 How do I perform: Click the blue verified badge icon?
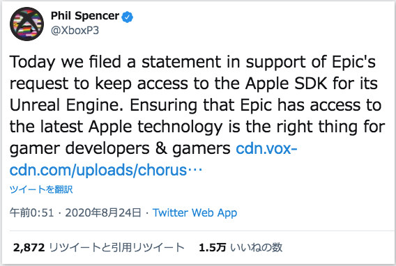pos(128,17)
